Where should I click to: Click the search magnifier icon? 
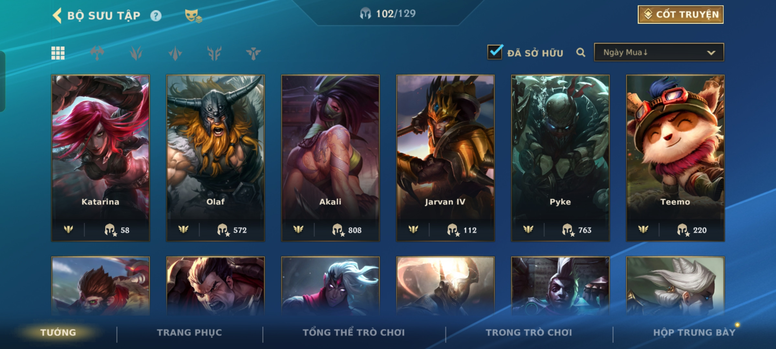point(581,52)
